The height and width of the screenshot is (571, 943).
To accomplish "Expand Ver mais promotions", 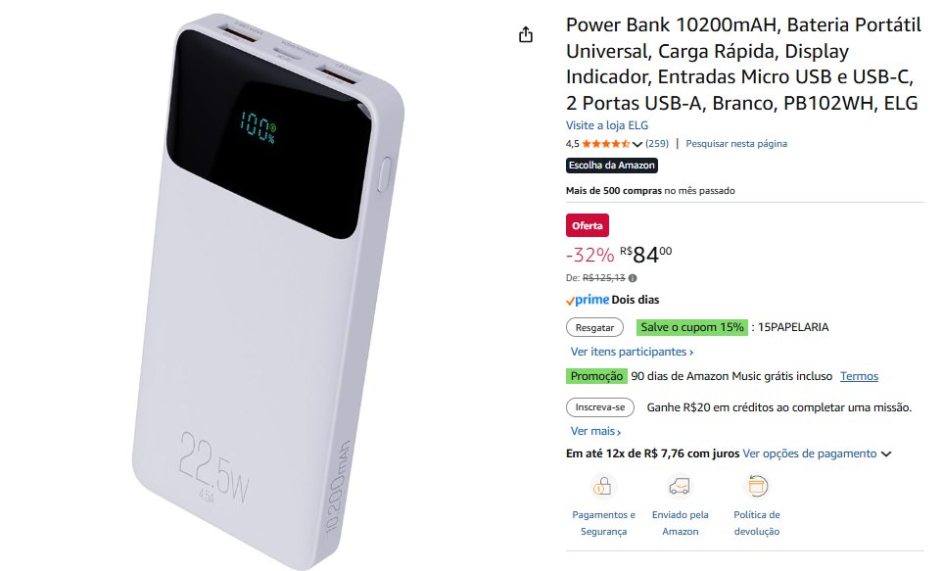I will 595,431.
